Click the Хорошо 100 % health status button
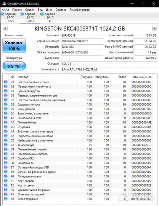The width and height of the screenshot is (159, 206). [x=14, y=46]
